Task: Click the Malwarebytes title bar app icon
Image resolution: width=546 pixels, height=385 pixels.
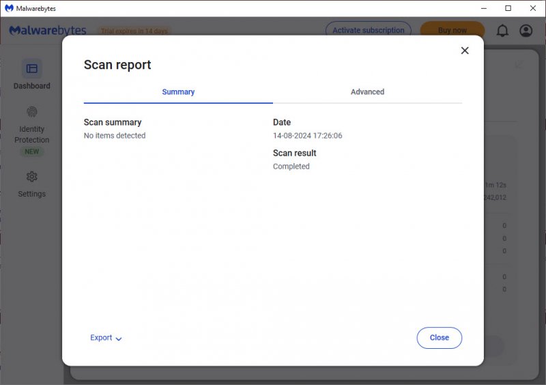Action: pyautogui.click(x=9, y=8)
